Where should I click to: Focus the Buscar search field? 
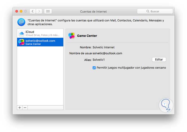(x=158, y=11)
